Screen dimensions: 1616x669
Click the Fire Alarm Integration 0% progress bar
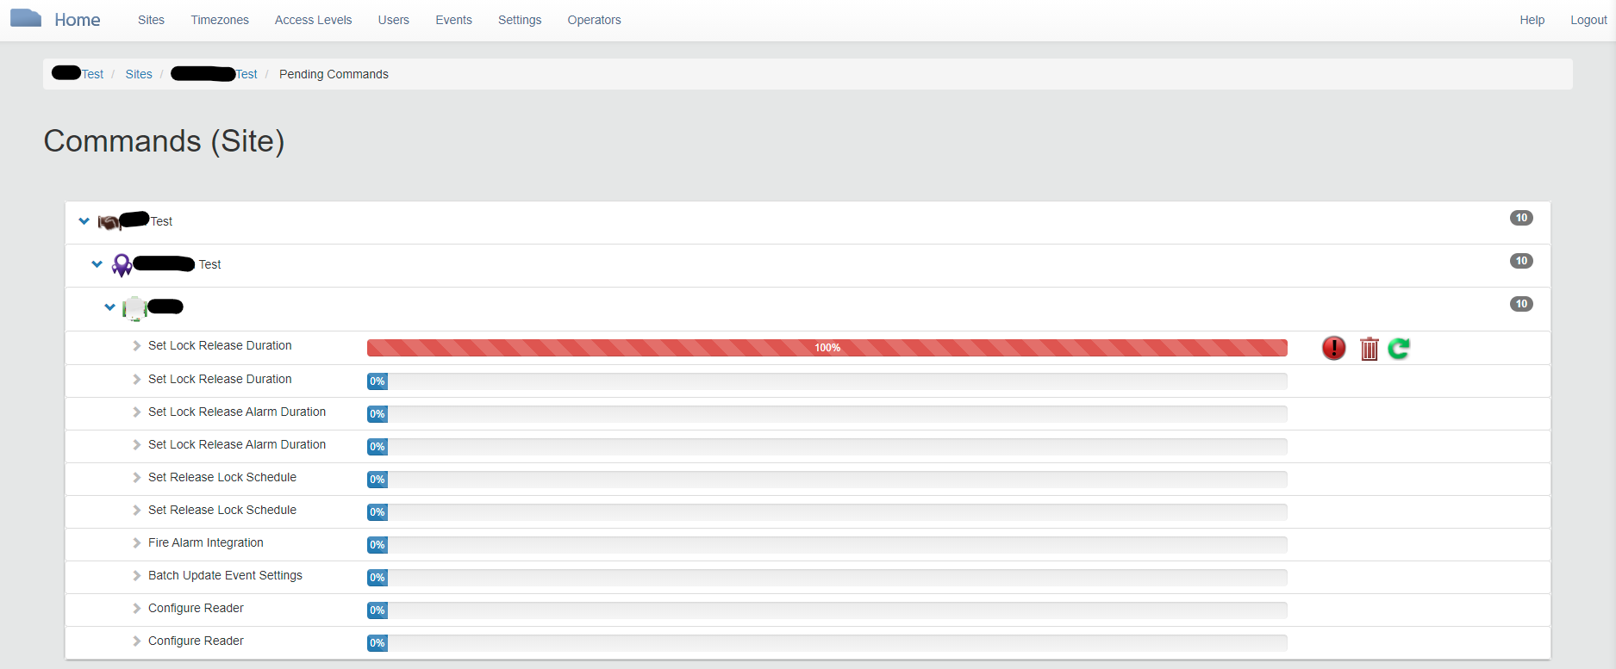tap(827, 545)
